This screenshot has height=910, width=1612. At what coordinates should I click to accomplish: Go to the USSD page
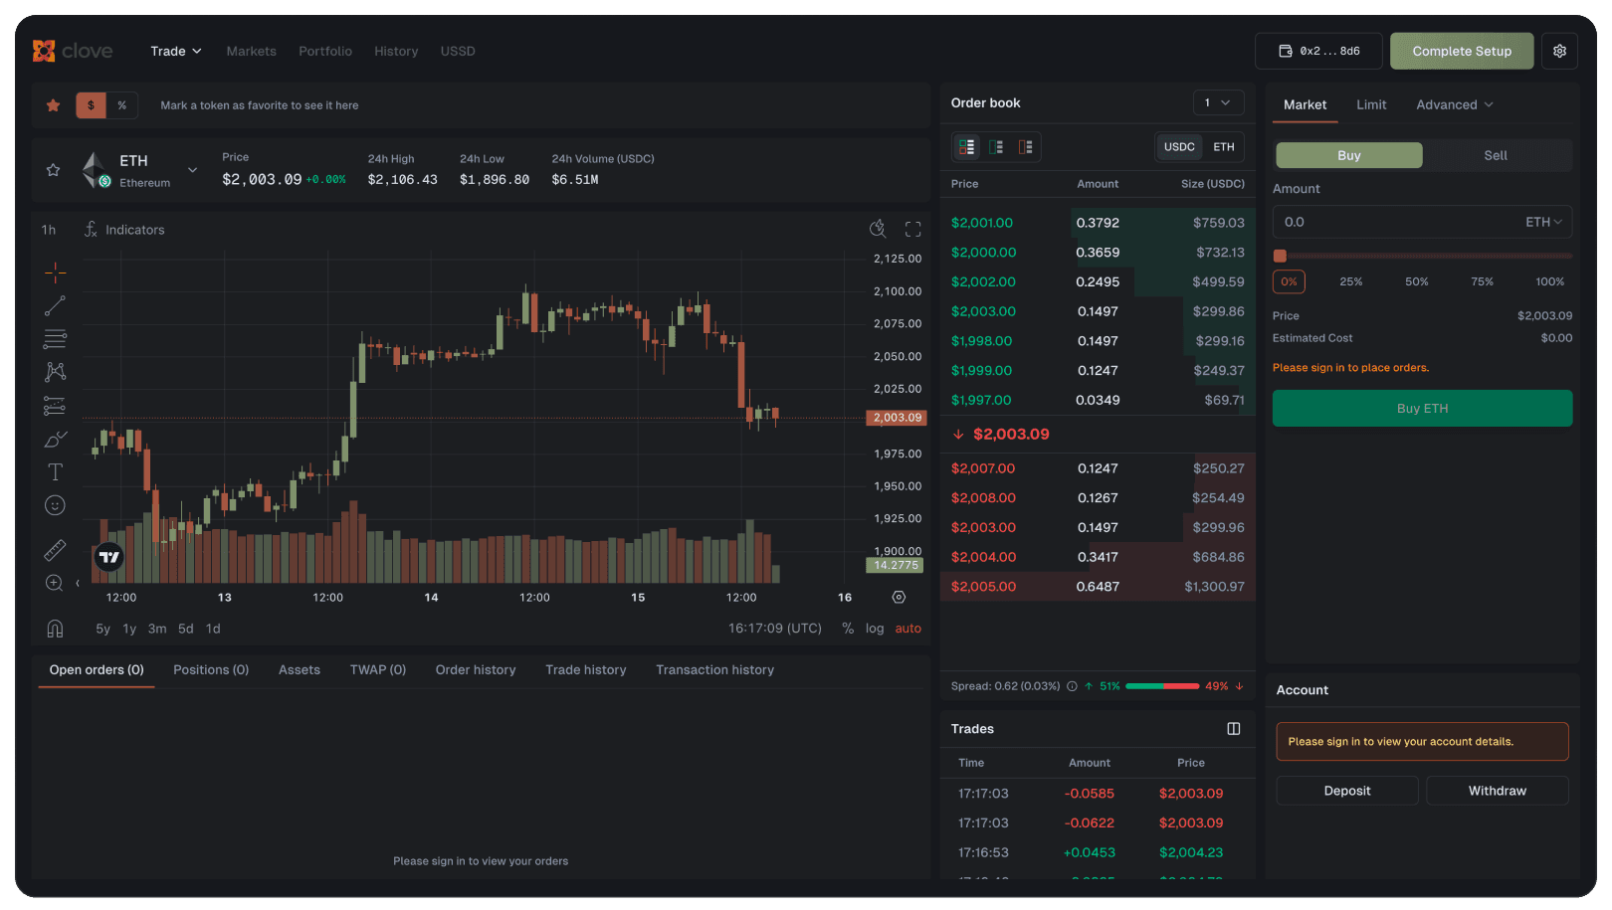[x=458, y=51]
